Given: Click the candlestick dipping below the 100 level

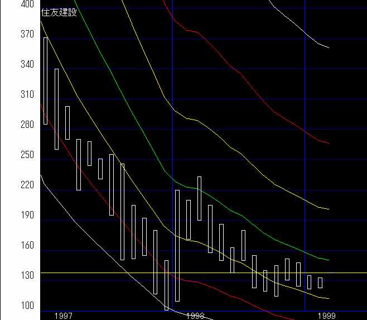Looking at the screenshot, I should pyautogui.click(x=166, y=285).
